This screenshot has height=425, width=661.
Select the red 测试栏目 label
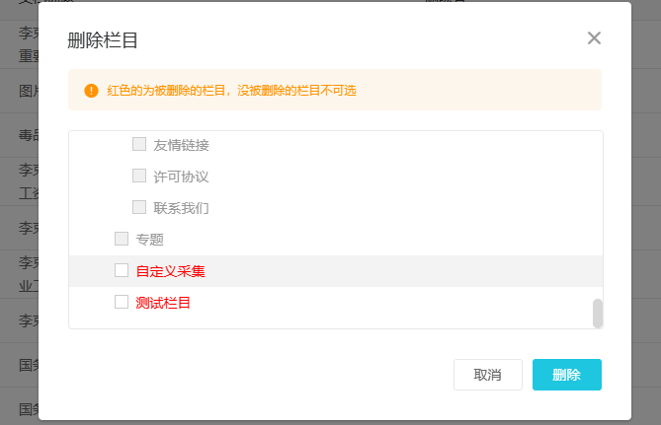click(x=163, y=303)
